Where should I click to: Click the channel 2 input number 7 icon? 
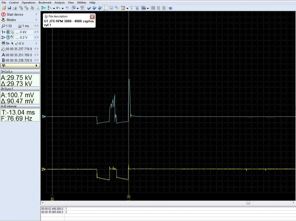point(8,38)
